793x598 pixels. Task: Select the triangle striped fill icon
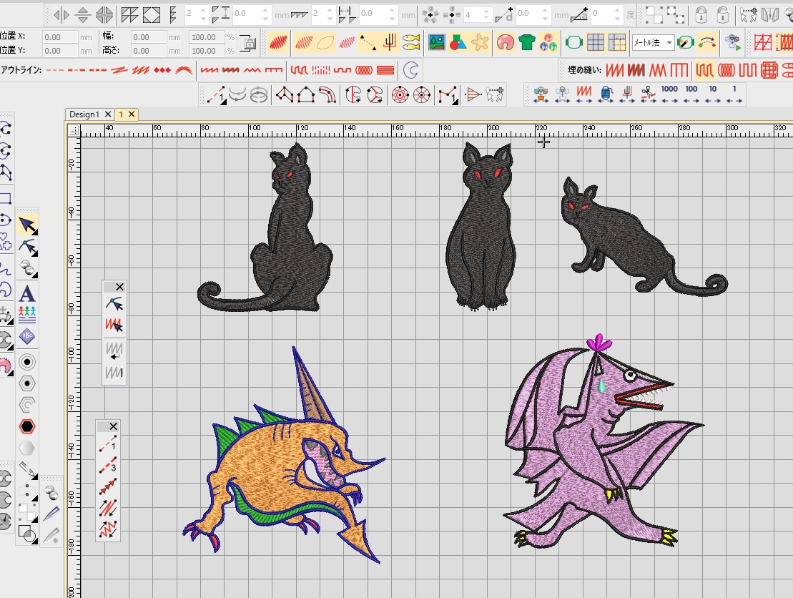[x=473, y=94]
